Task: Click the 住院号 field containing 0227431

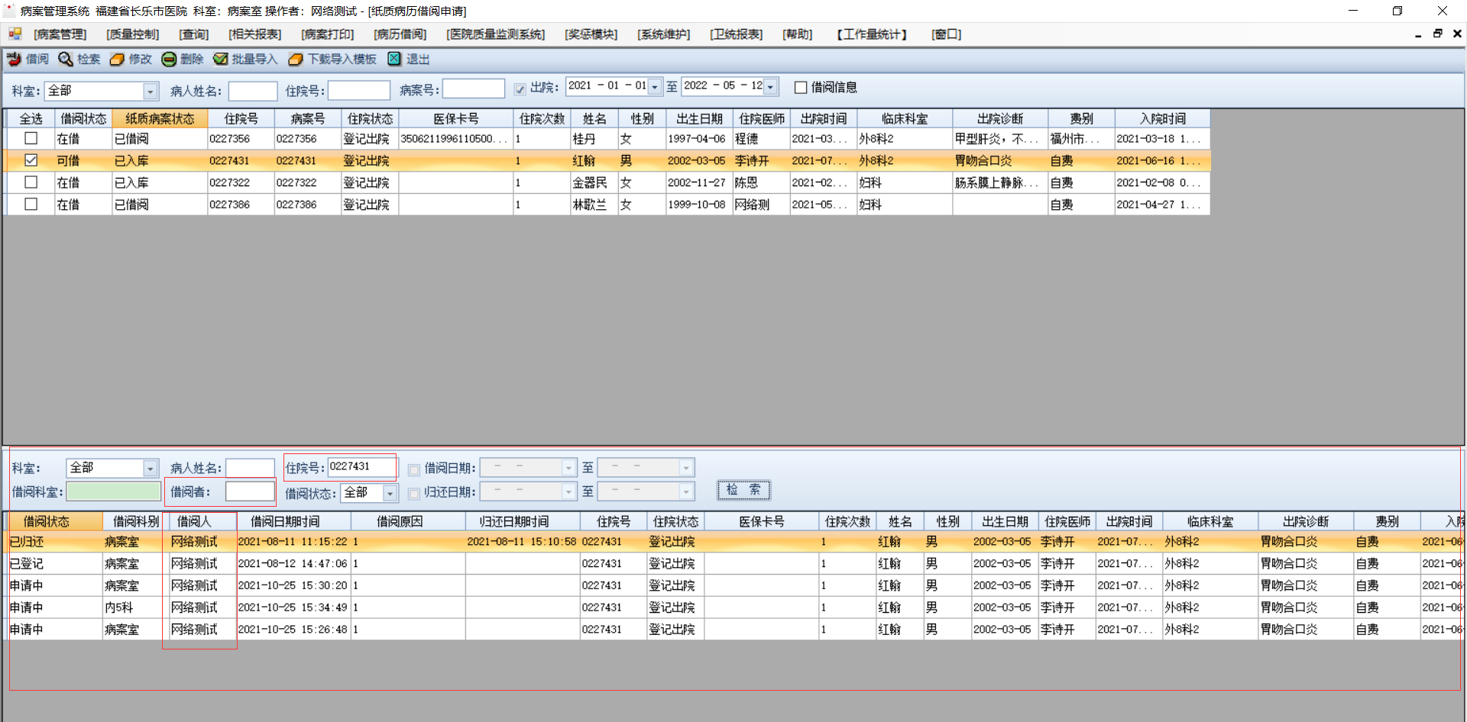Action: (361, 467)
